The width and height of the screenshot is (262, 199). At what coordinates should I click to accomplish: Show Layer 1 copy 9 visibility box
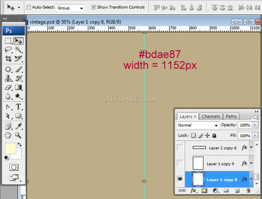tap(180, 163)
